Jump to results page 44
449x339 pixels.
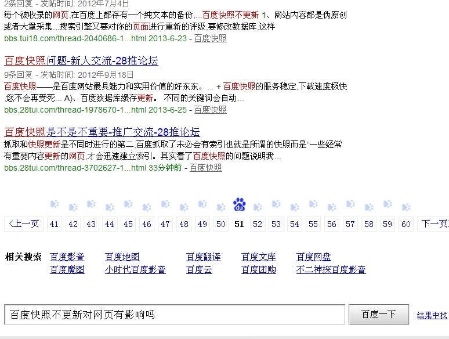[110, 224]
